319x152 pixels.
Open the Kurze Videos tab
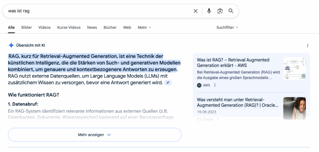coord(69,27)
